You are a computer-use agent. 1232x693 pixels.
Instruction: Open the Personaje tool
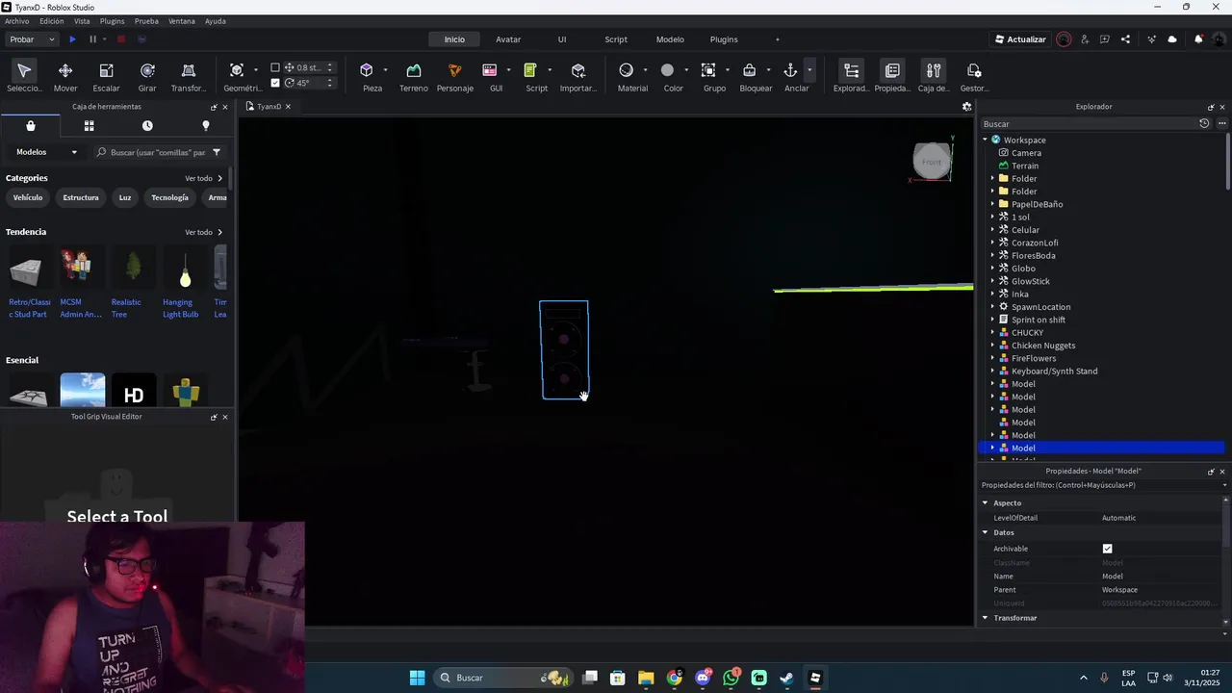coord(455,77)
